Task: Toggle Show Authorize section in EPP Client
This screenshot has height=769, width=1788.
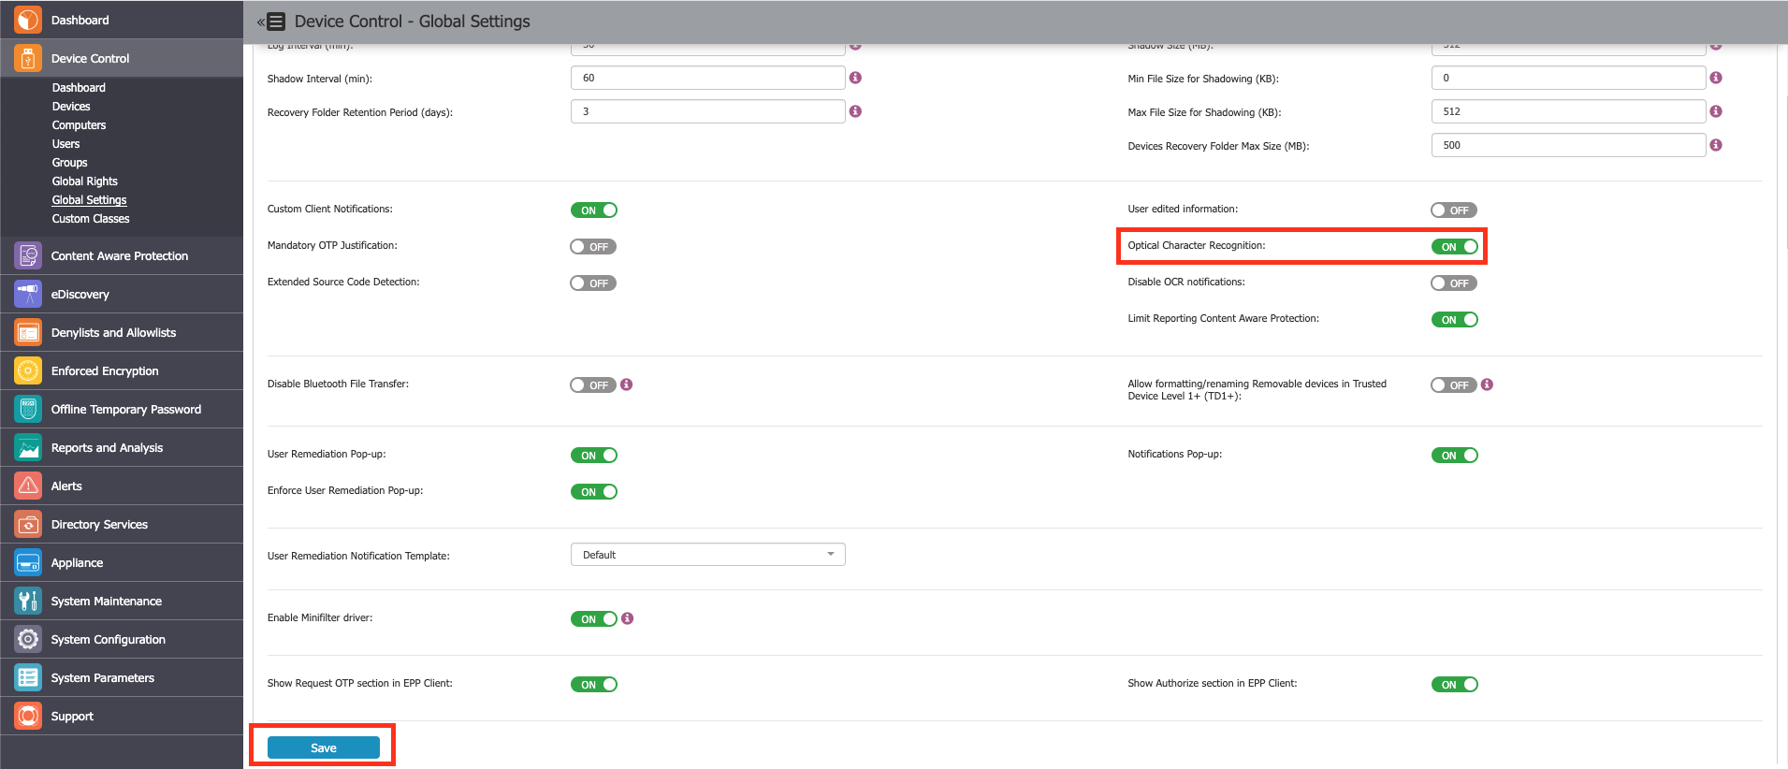Action: (x=1455, y=685)
